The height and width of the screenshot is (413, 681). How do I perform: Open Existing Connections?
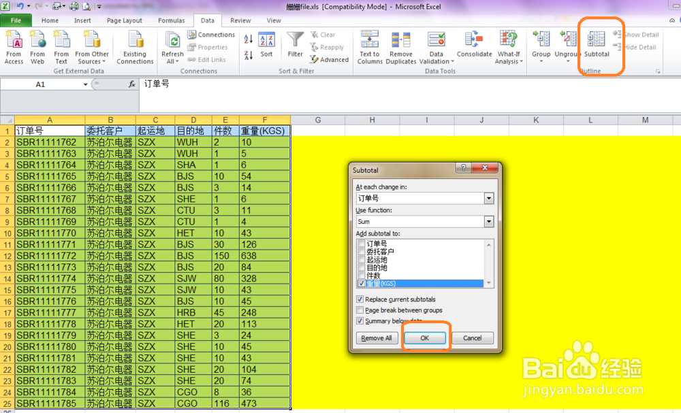(x=135, y=48)
